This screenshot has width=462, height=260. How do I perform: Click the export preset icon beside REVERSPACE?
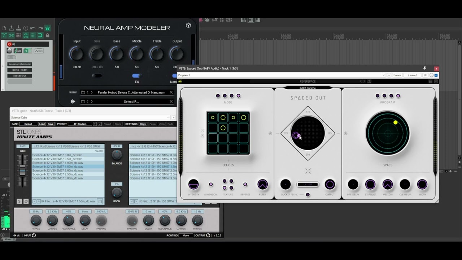[369, 81]
